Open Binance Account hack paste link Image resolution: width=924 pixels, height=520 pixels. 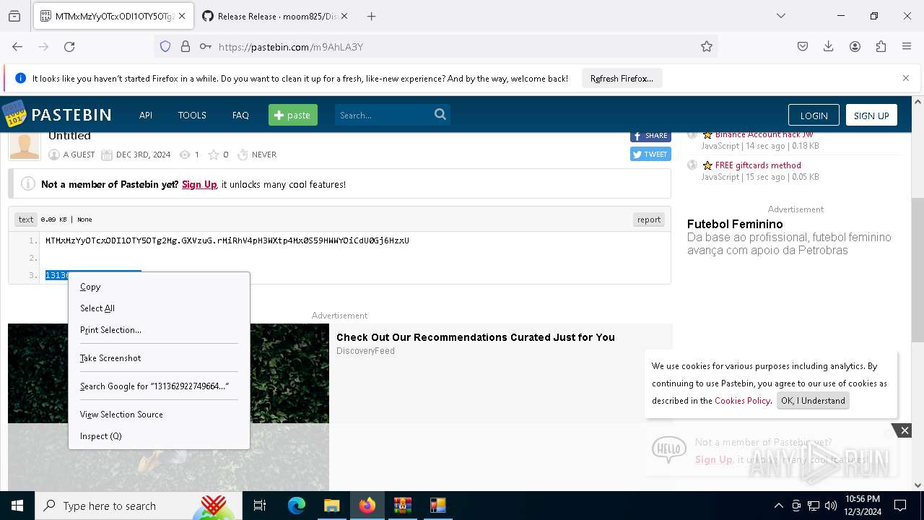tap(764, 134)
